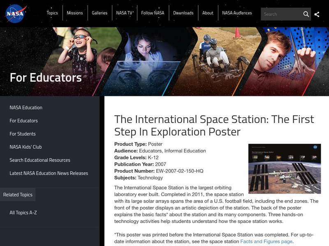Open the About menu

pos(207,13)
